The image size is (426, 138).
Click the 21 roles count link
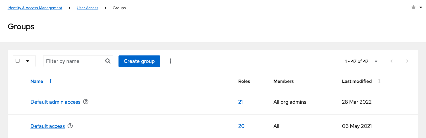tap(240, 102)
